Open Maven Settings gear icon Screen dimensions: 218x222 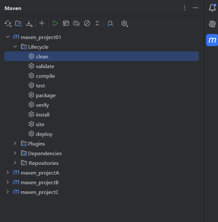(x=125, y=24)
